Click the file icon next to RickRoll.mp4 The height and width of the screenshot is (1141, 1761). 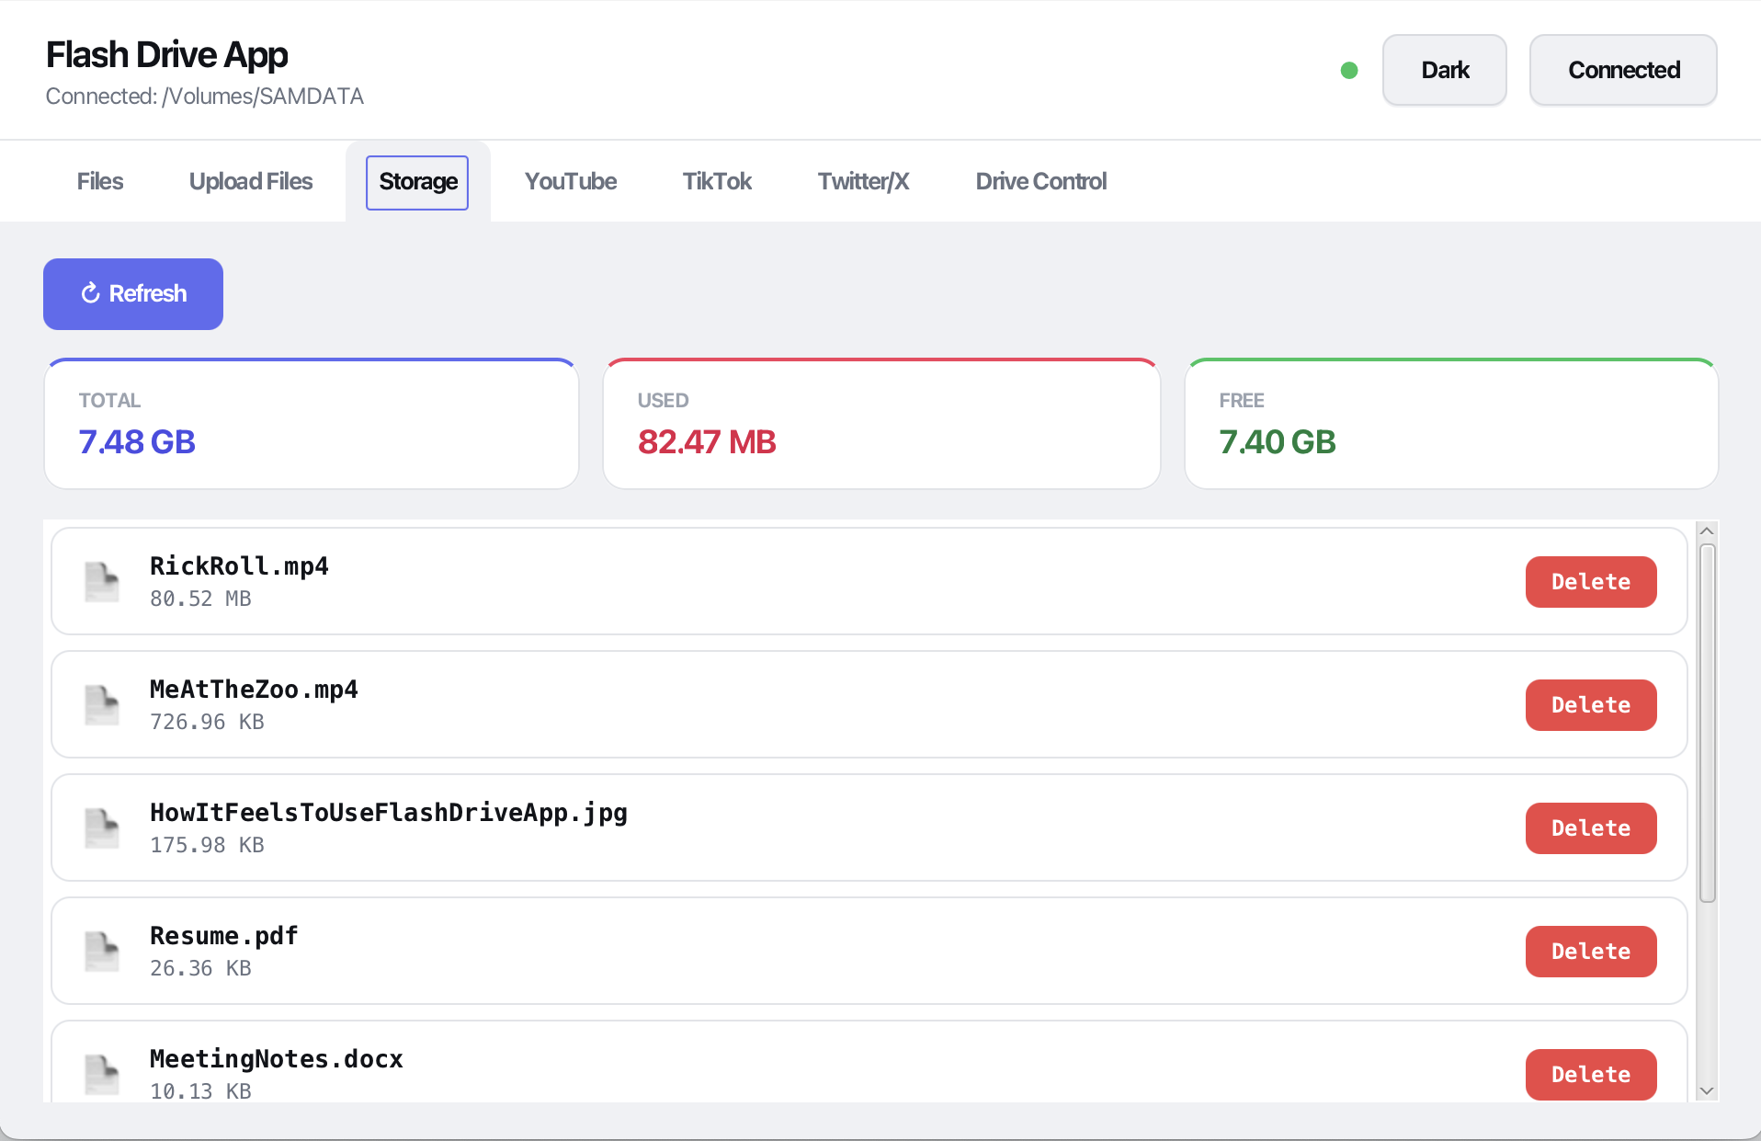pos(102,581)
